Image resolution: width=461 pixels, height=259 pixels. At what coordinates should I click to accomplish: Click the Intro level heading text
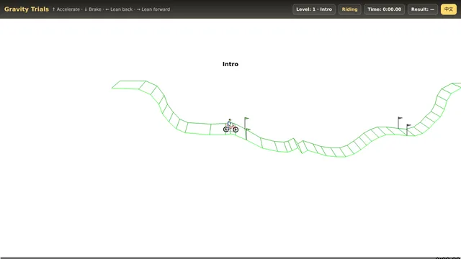(x=230, y=64)
